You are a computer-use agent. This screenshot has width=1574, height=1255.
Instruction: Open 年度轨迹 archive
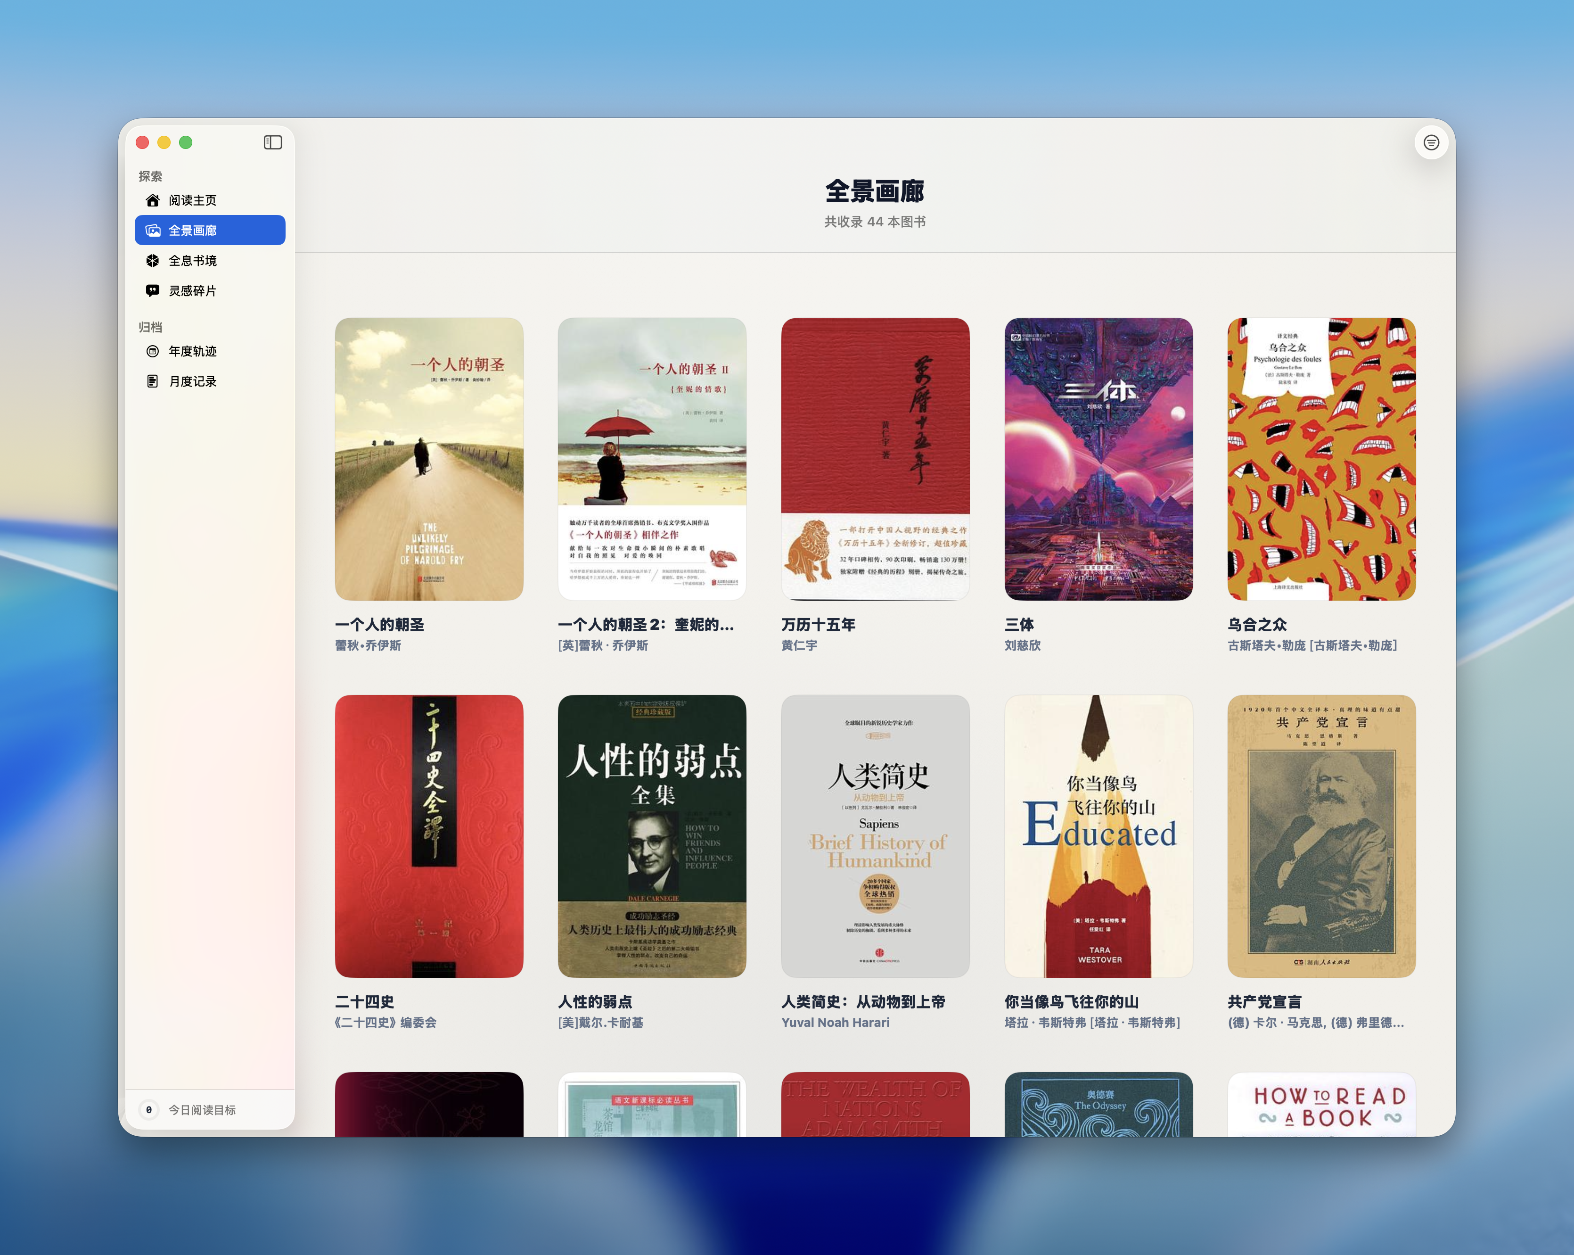point(210,351)
